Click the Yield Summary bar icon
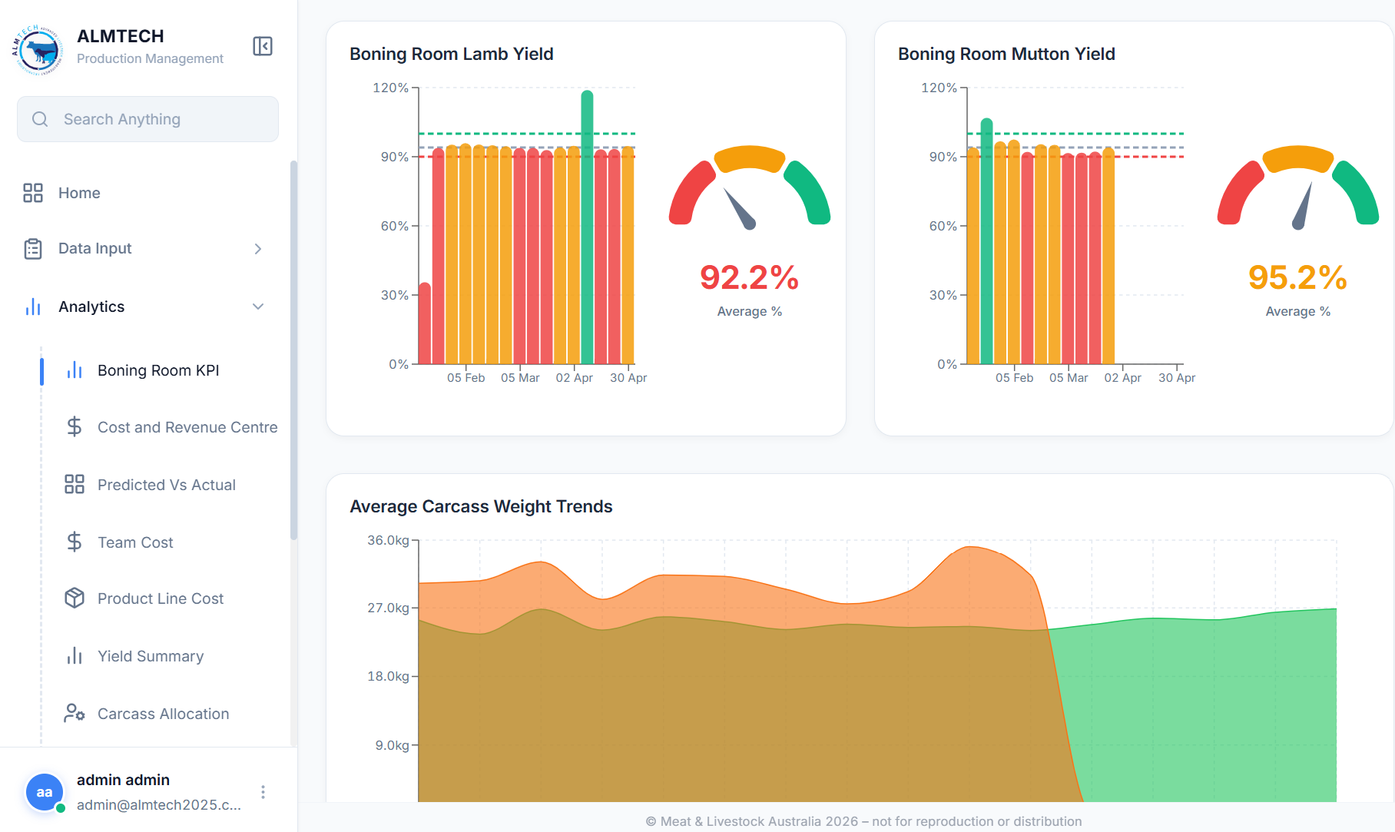Screen dimensions: 1395x832 (75, 655)
